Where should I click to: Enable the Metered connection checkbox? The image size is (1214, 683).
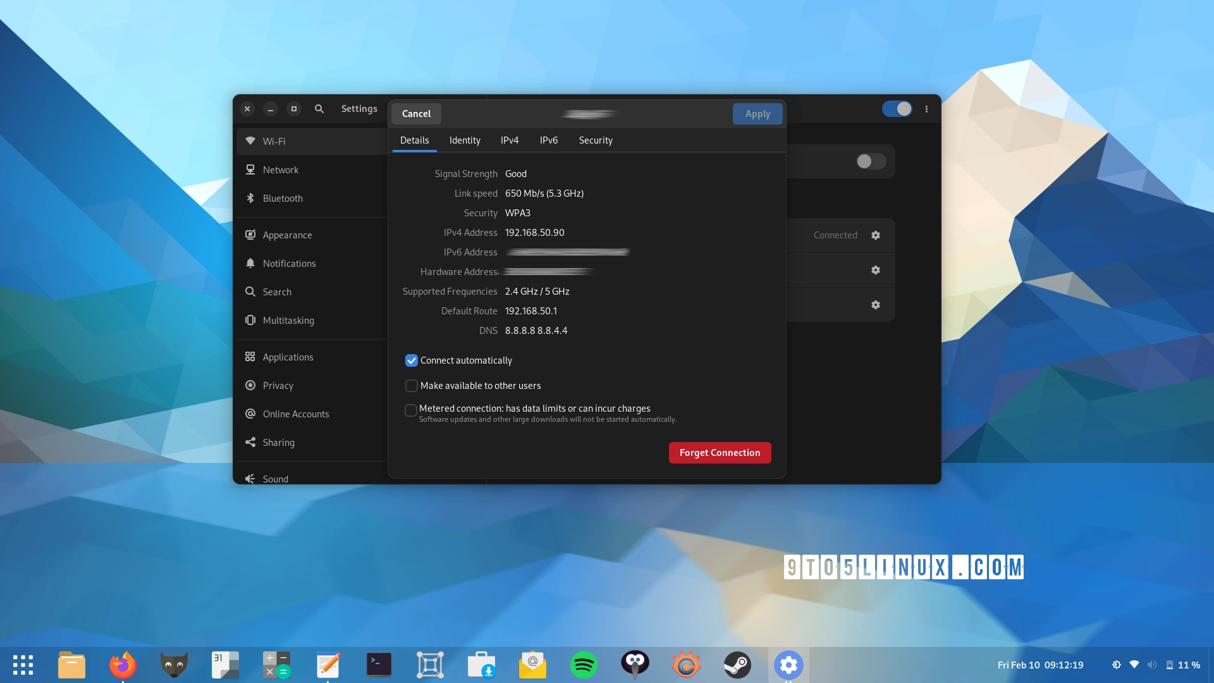tap(412, 410)
